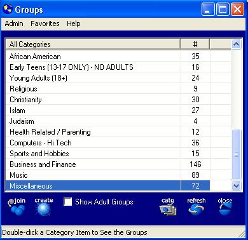Click the create group icon

point(44,206)
